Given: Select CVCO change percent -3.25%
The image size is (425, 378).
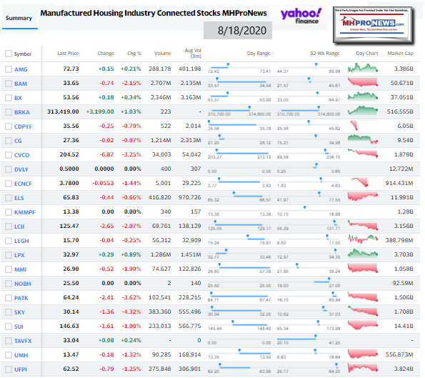Looking at the screenshot, I should [x=131, y=154].
